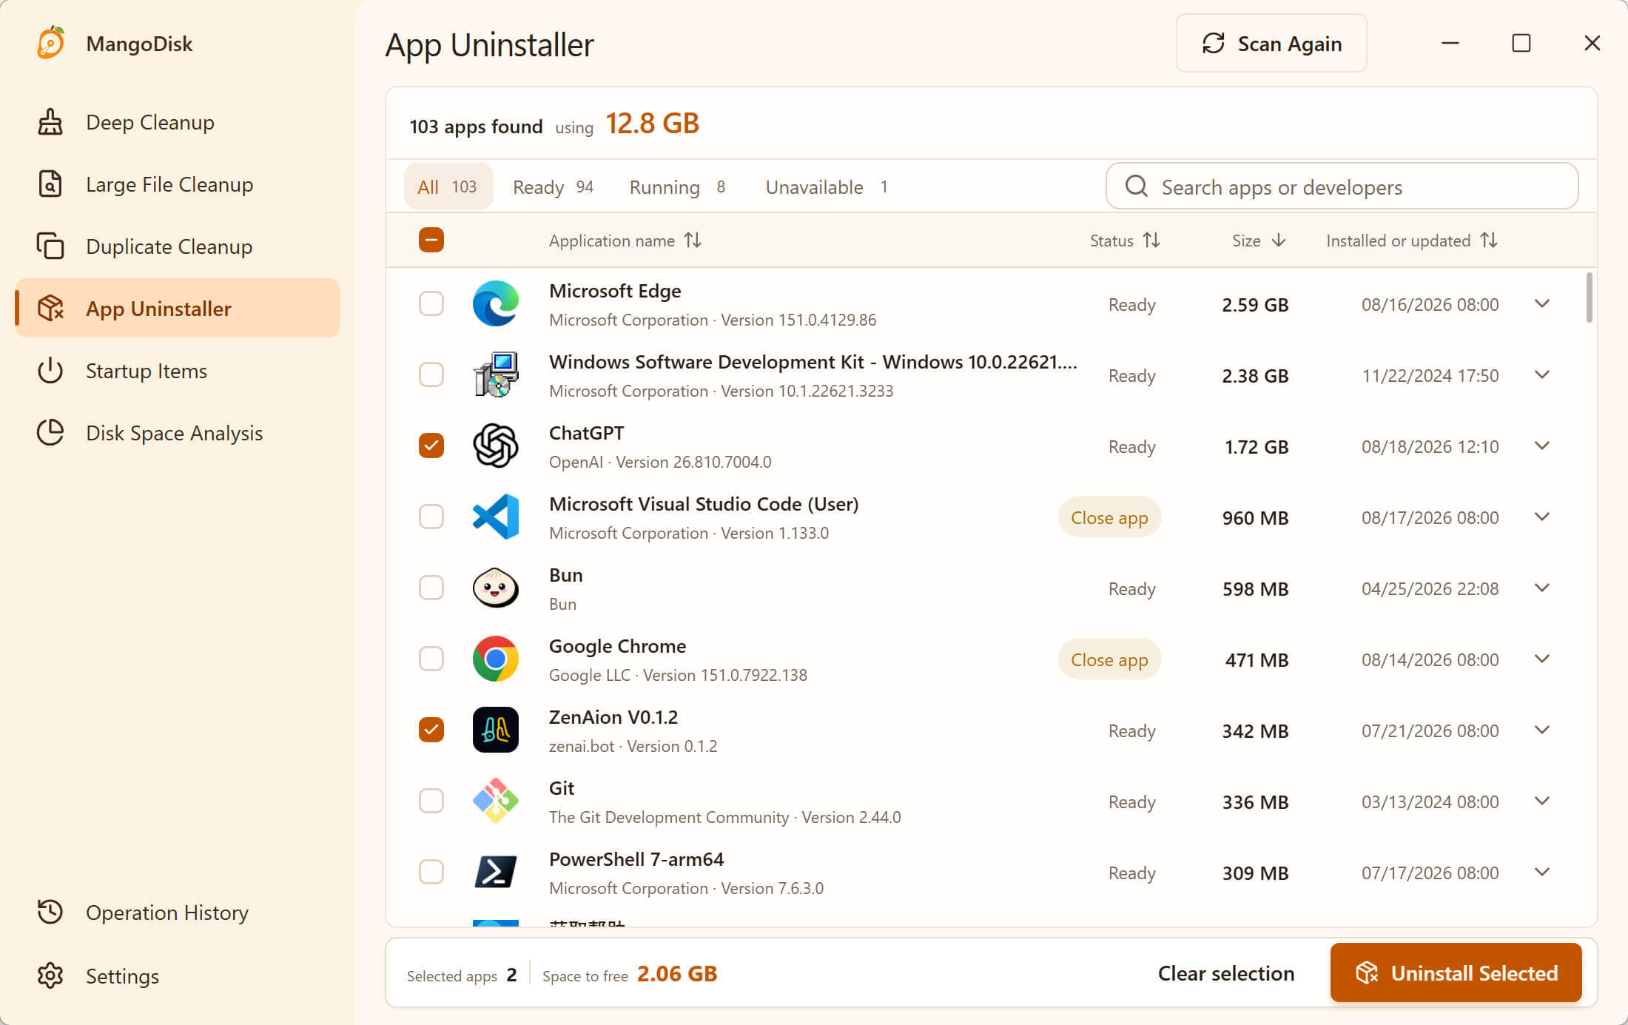Viewport: 1628px width, 1025px height.
Task: Click Clear selection
Action: pos(1226,973)
